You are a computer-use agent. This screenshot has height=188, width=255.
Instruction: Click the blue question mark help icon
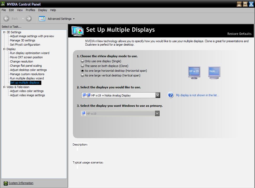point(171,95)
